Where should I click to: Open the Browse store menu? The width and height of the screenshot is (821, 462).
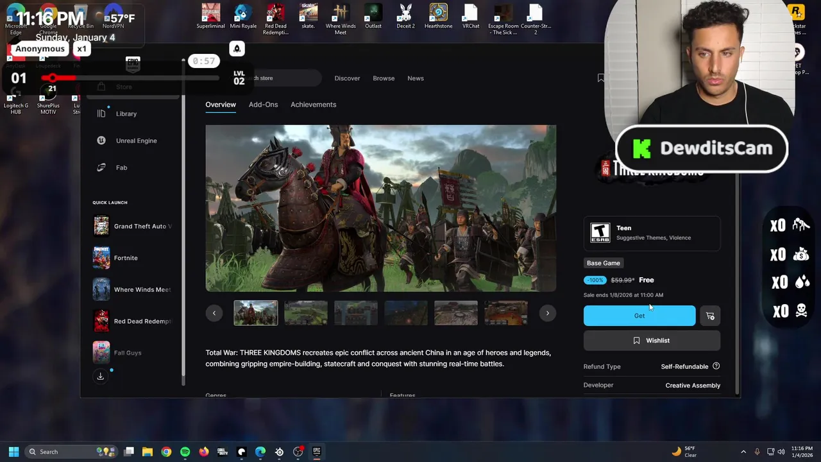coord(384,78)
